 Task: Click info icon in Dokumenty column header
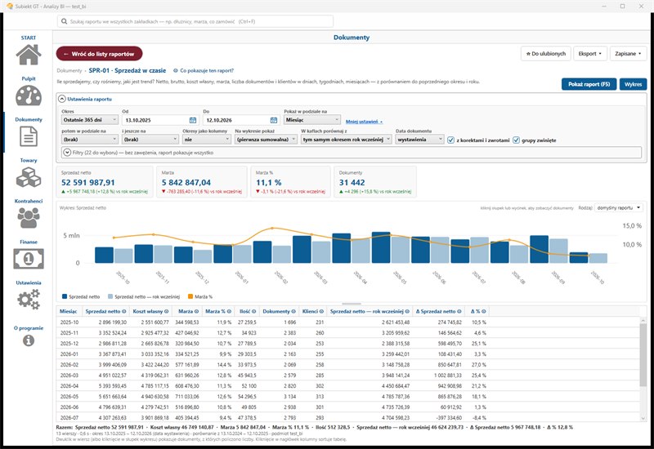[x=293, y=311]
